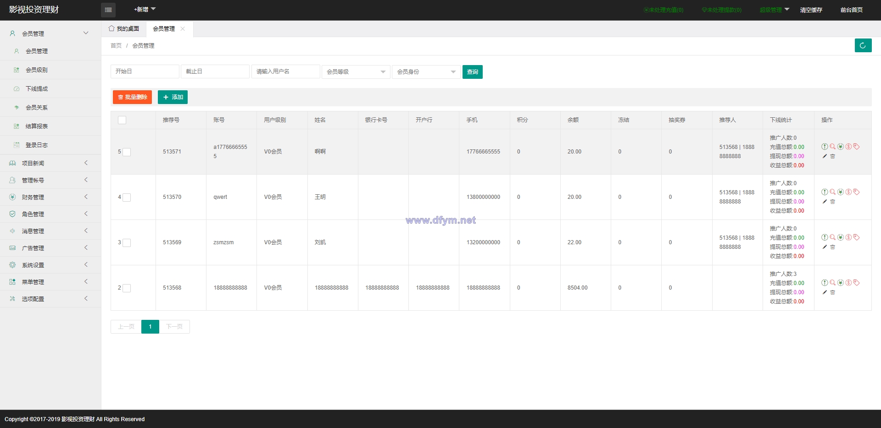Viewport: 881px width, 428px height.
Task: Click the 查询 search button
Action: (473, 72)
